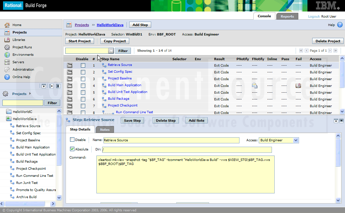
Task: Open the Step Details tab
Action: click(80, 129)
